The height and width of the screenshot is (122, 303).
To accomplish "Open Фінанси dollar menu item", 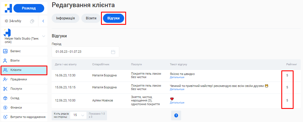I will click(5, 107).
